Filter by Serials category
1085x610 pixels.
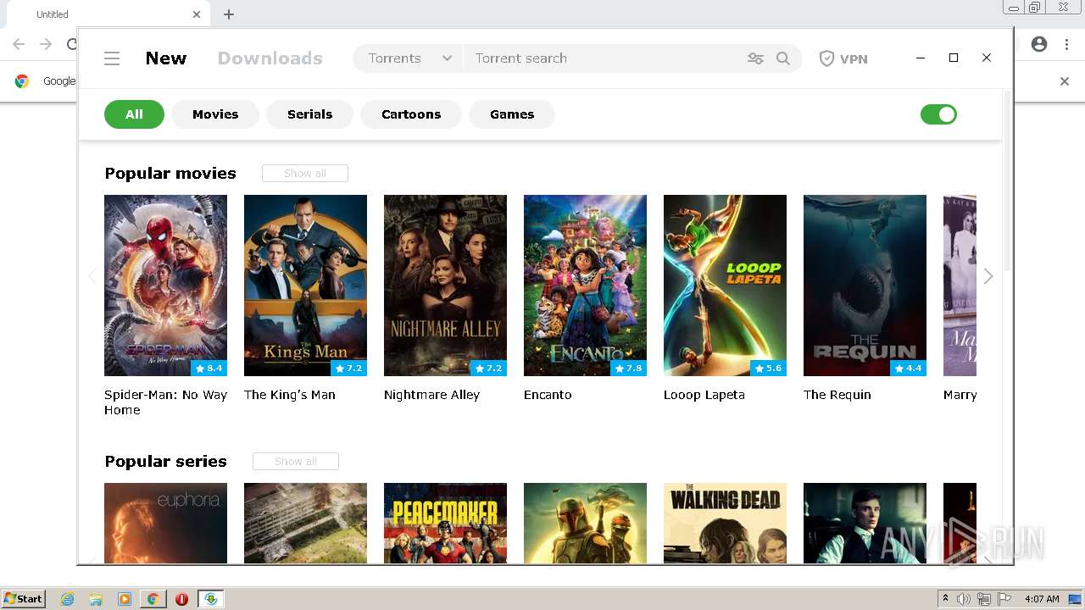[309, 114]
